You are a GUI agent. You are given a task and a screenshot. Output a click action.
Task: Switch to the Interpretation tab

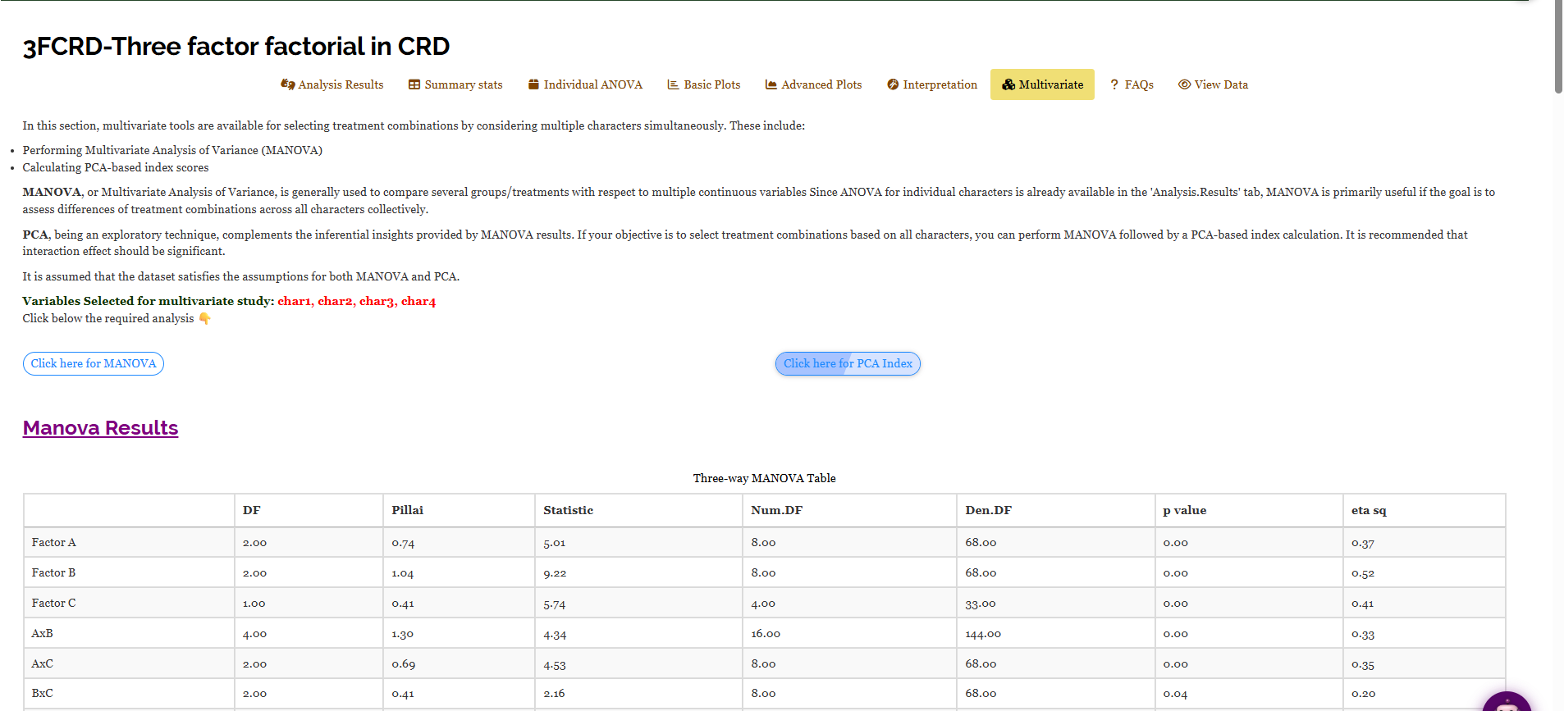932,84
